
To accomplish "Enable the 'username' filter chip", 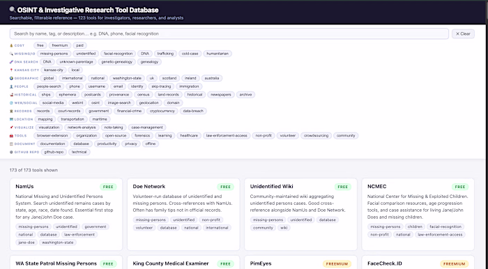I will tap(96, 86).
